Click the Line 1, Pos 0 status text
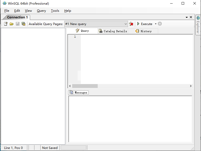Viewport: 201px width, 151px height. pyautogui.click(x=14, y=148)
